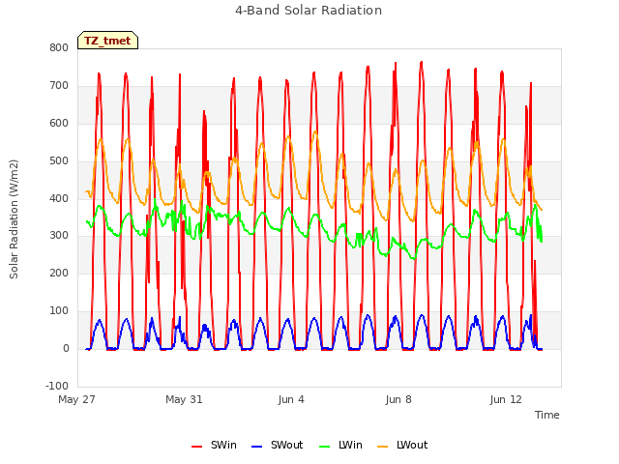Screen dimensions: 619x464
Task: Click the Jun 4 x-axis tick label
Action: [x=291, y=399]
